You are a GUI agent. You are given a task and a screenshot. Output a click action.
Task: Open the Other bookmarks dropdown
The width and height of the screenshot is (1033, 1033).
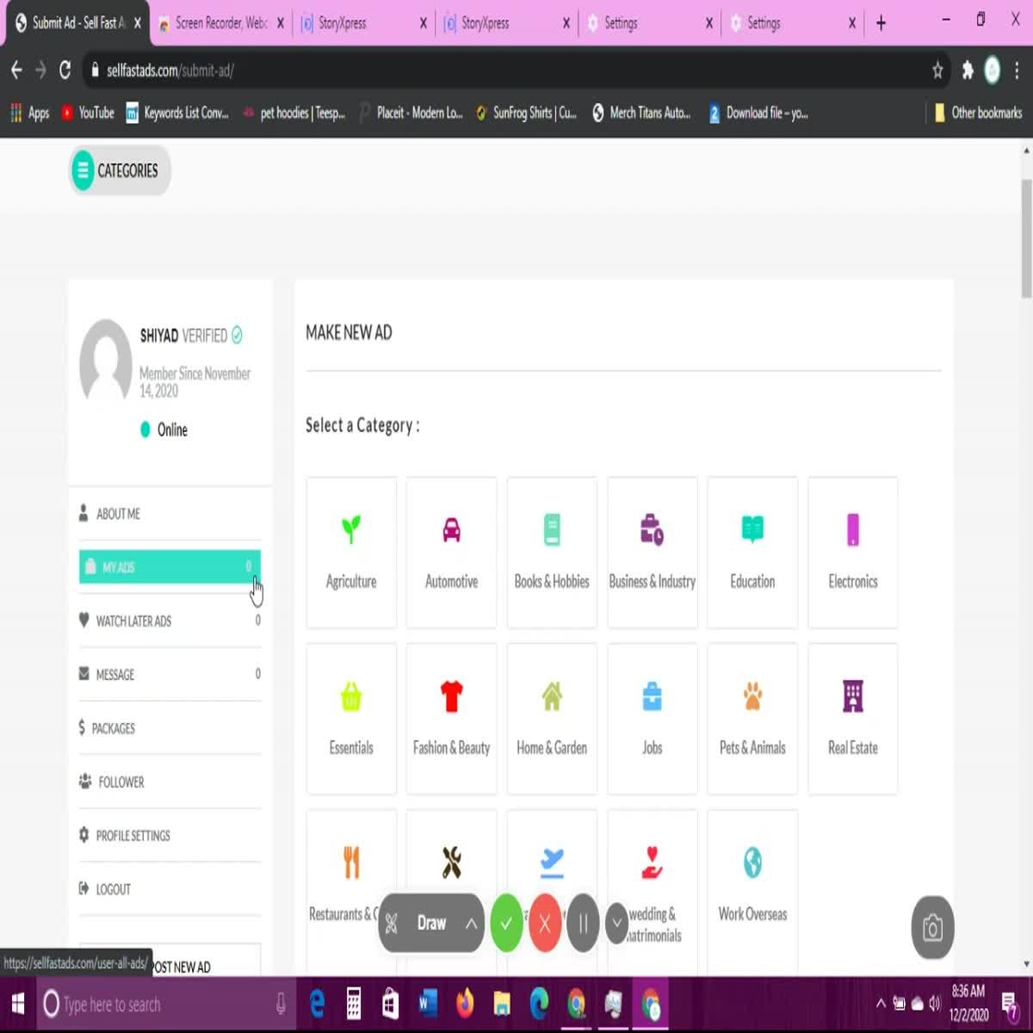(978, 113)
